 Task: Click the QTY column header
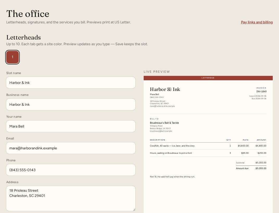coord(229,140)
